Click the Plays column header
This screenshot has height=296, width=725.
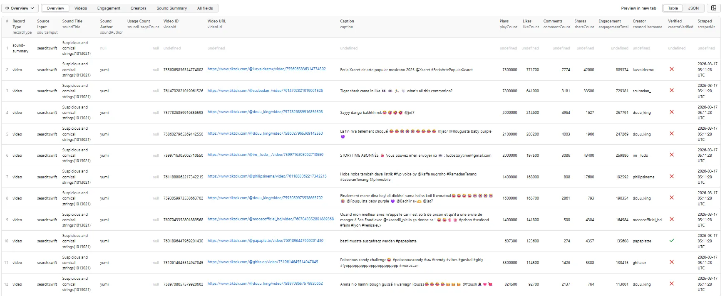click(x=508, y=24)
